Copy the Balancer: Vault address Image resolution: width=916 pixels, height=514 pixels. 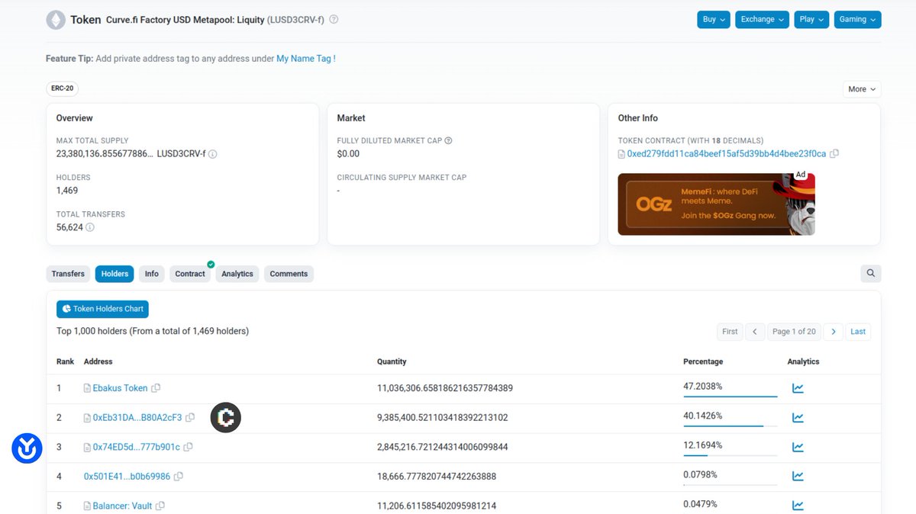[x=160, y=506]
